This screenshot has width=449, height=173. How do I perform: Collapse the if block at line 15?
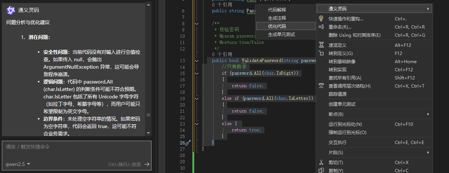(196, 74)
